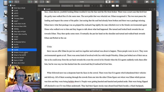This screenshot has height=92, width=164.
Task: Collapse the Draft folder
Action: click(9, 5)
